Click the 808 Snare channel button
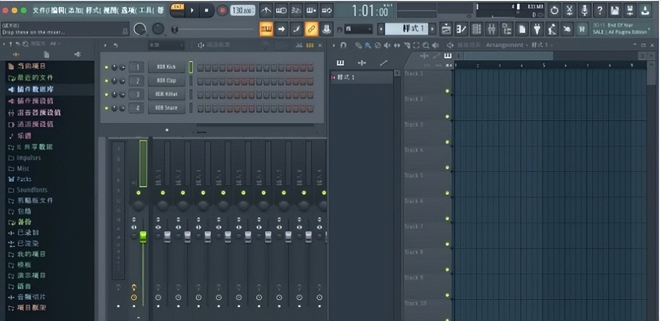 pyautogui.click(x=166, y=108)
